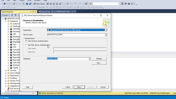This screenshot has height=99, width=176.
Task: Click the User name input field
Action: click(x=80, y=48)
